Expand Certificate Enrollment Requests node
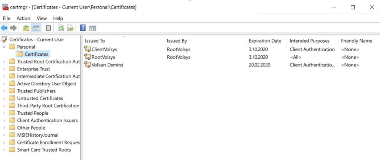Image resolution: width=380 pixels, height=160 pixels. tap(4, 143)
